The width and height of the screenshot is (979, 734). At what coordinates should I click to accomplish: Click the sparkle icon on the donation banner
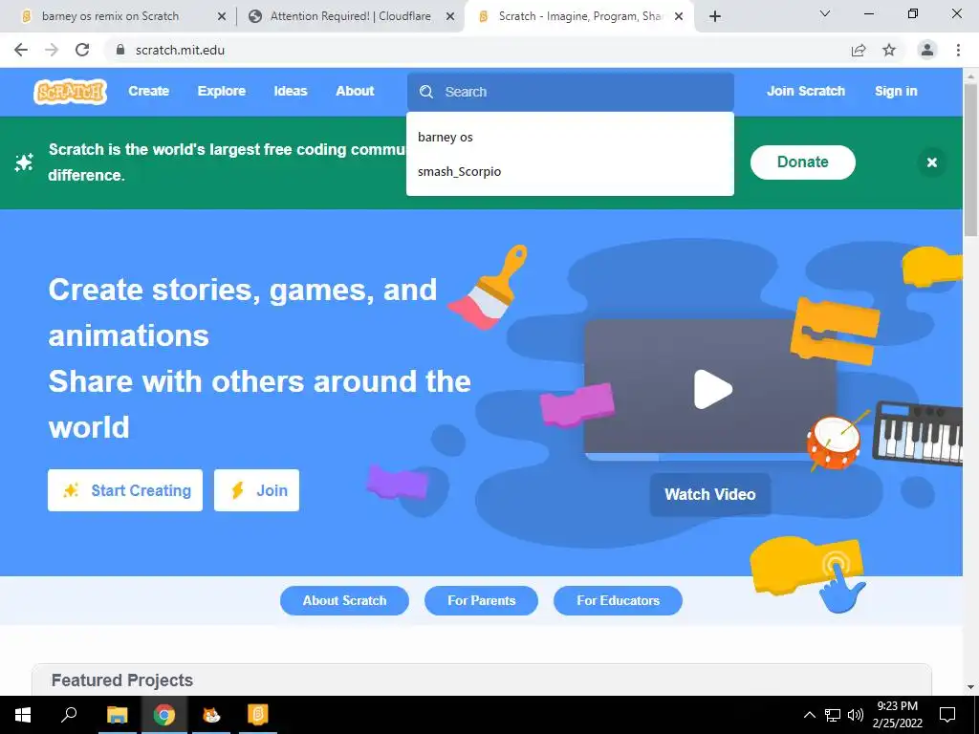pyautogui.click(x=24, y=162)
